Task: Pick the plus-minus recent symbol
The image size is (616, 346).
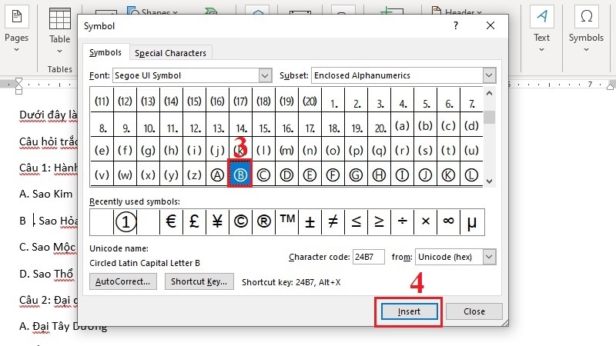Action: click(x=310, y=222)
